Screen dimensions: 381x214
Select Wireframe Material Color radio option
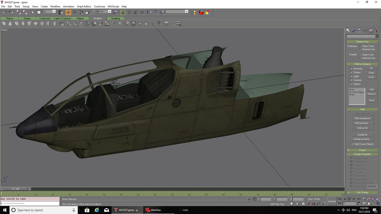[x=360, y=49]
